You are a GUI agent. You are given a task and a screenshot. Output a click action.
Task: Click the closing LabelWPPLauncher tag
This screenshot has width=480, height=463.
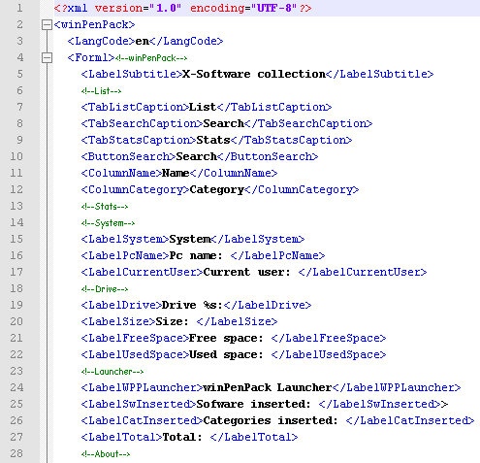397,387
